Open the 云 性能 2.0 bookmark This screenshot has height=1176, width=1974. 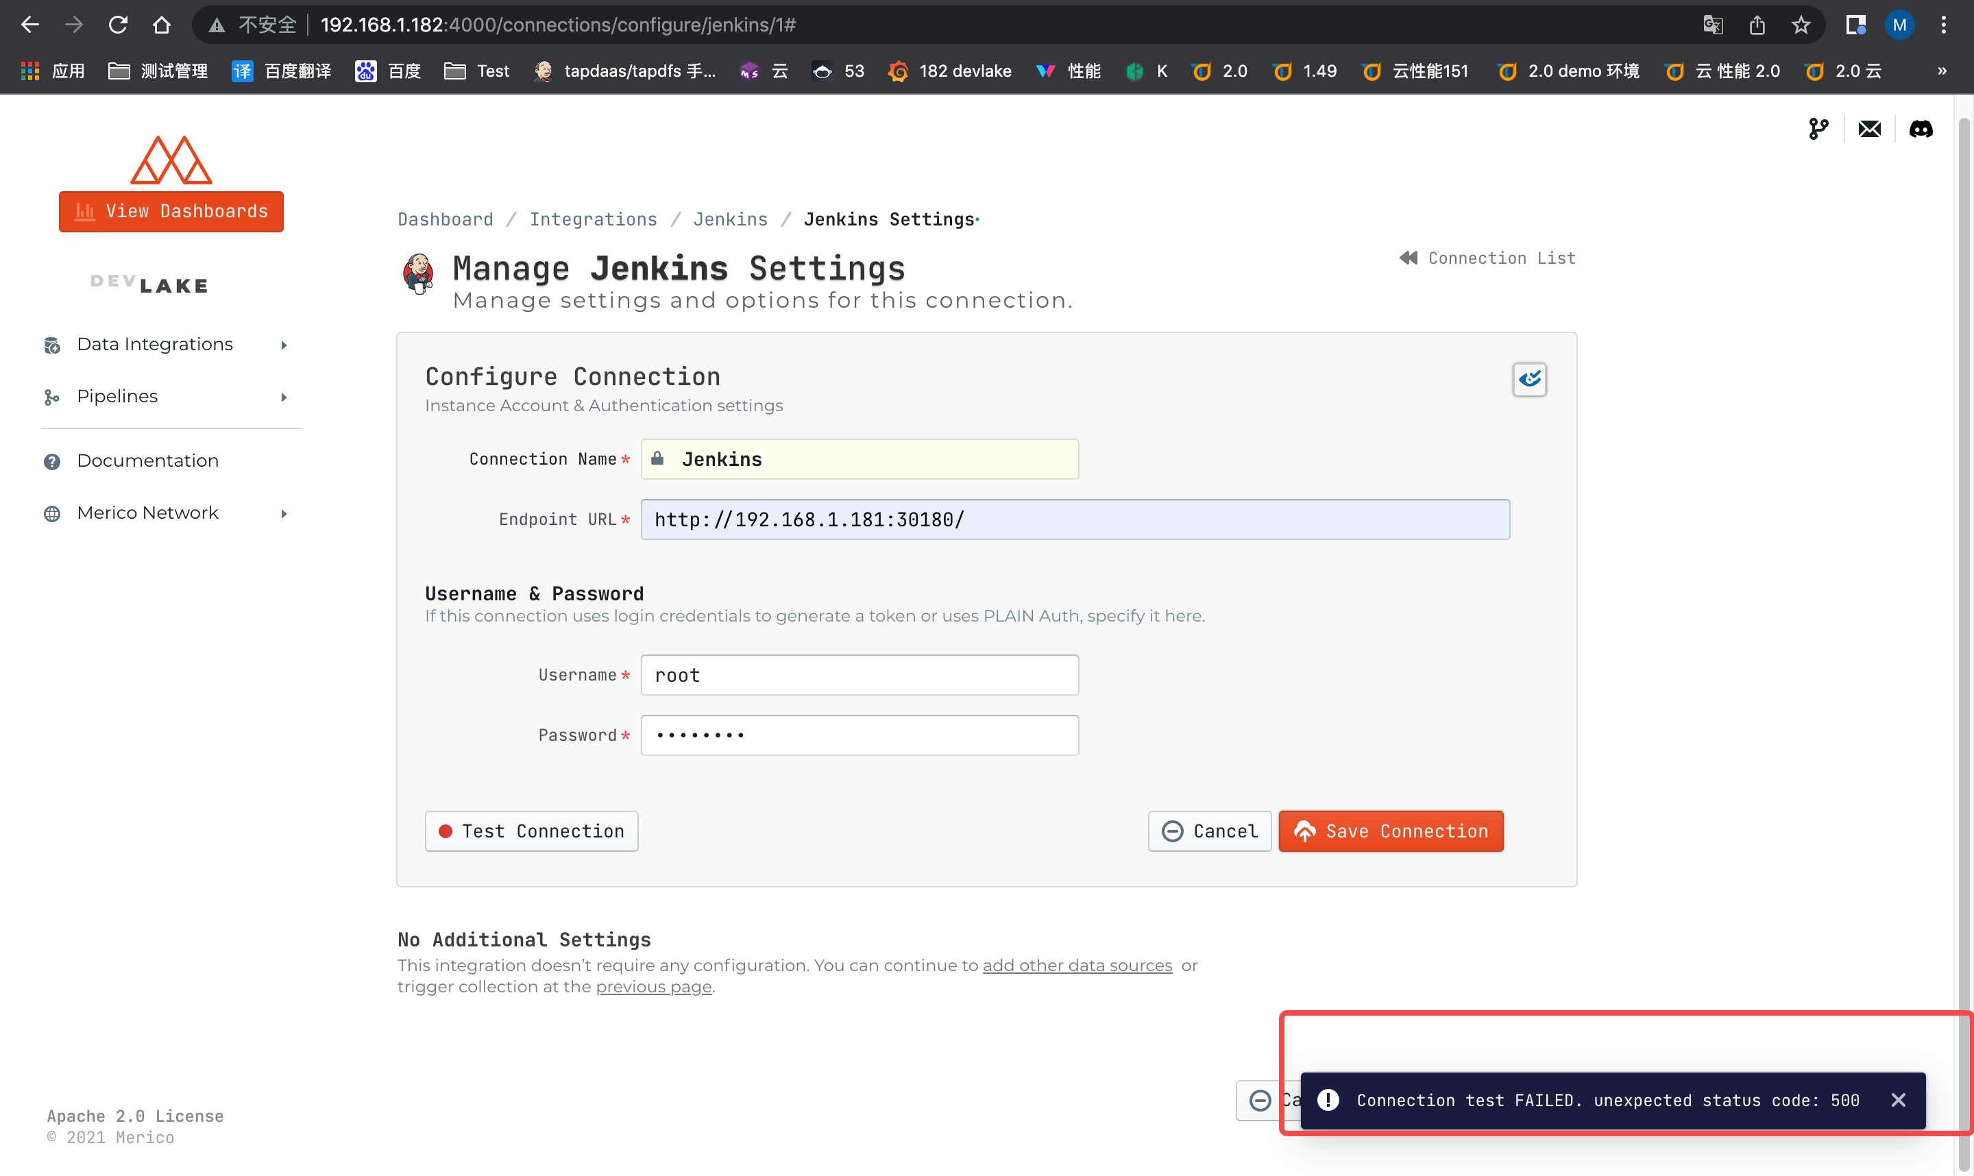[x=1722, y=71]
